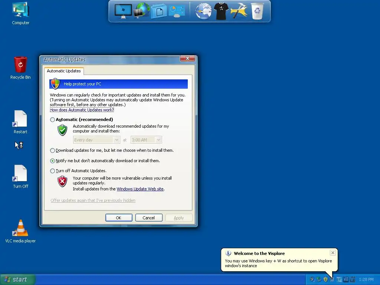Click the Apply button
Viewport: 380px width, 285px height.
tap(179, 217)
